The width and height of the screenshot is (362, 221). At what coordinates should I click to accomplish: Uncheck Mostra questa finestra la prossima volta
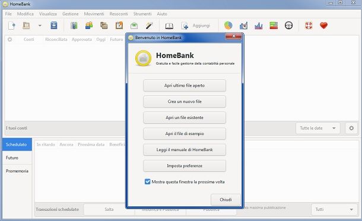tap(148, 181)
